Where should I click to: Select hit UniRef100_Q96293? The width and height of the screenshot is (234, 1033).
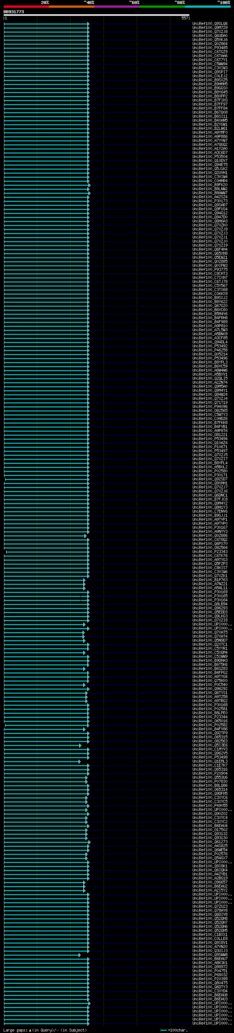tap(210, 608)
